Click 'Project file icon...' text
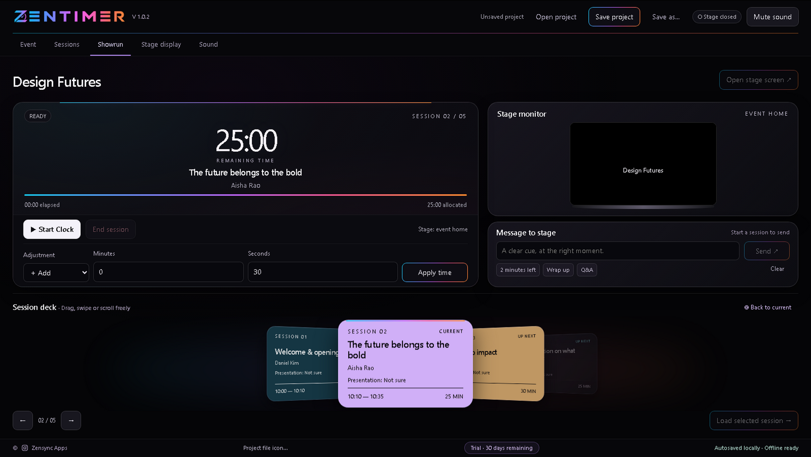 pyautogui.click(x=265, y=448)
